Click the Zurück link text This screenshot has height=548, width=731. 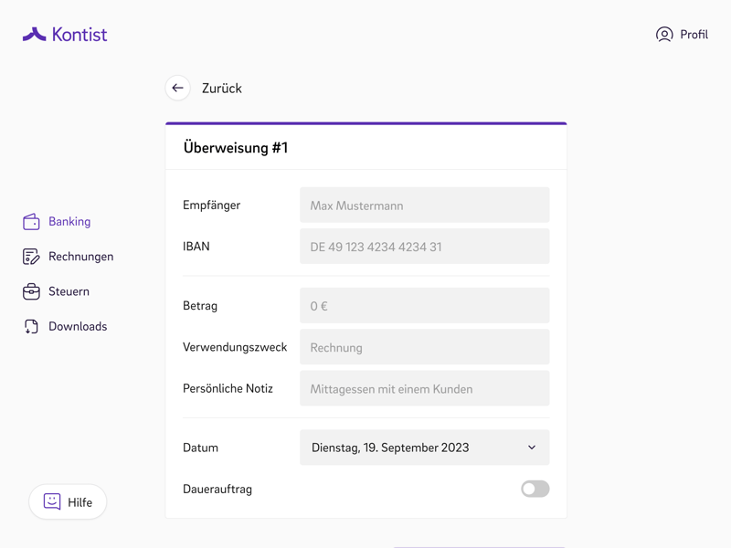pos(222,89)
